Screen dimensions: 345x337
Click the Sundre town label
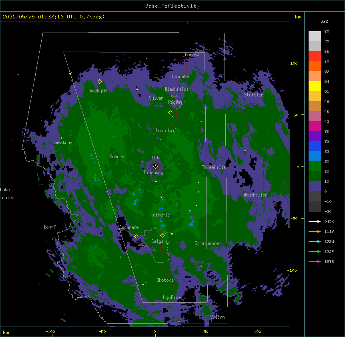tap(117, 156)
